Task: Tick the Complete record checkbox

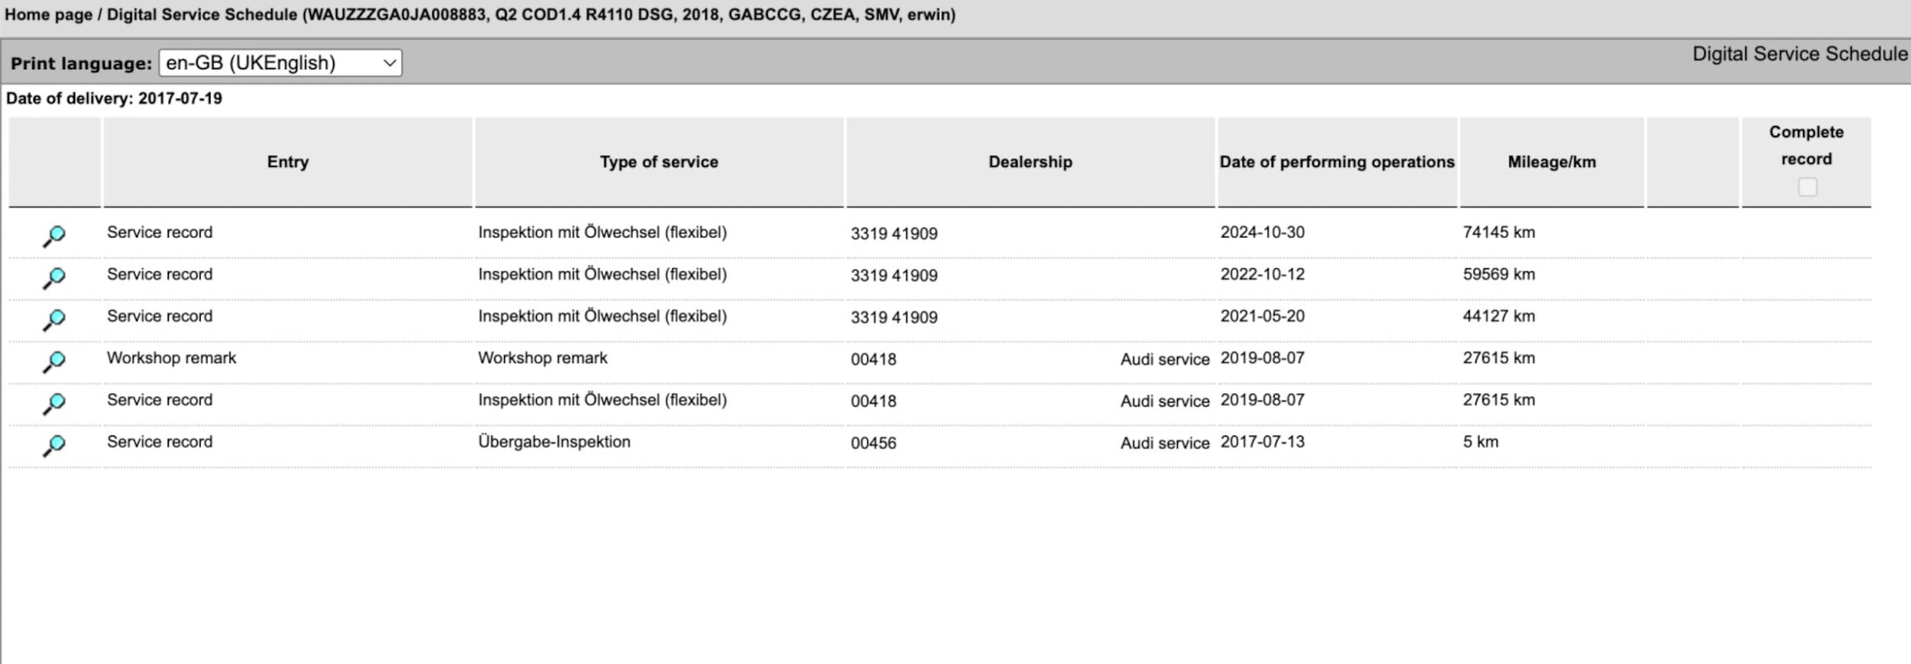Action: [1807, 187]
